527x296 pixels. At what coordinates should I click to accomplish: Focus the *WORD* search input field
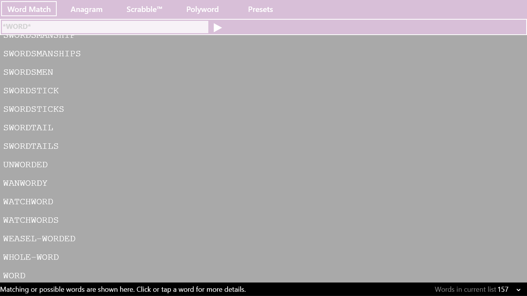105,27
